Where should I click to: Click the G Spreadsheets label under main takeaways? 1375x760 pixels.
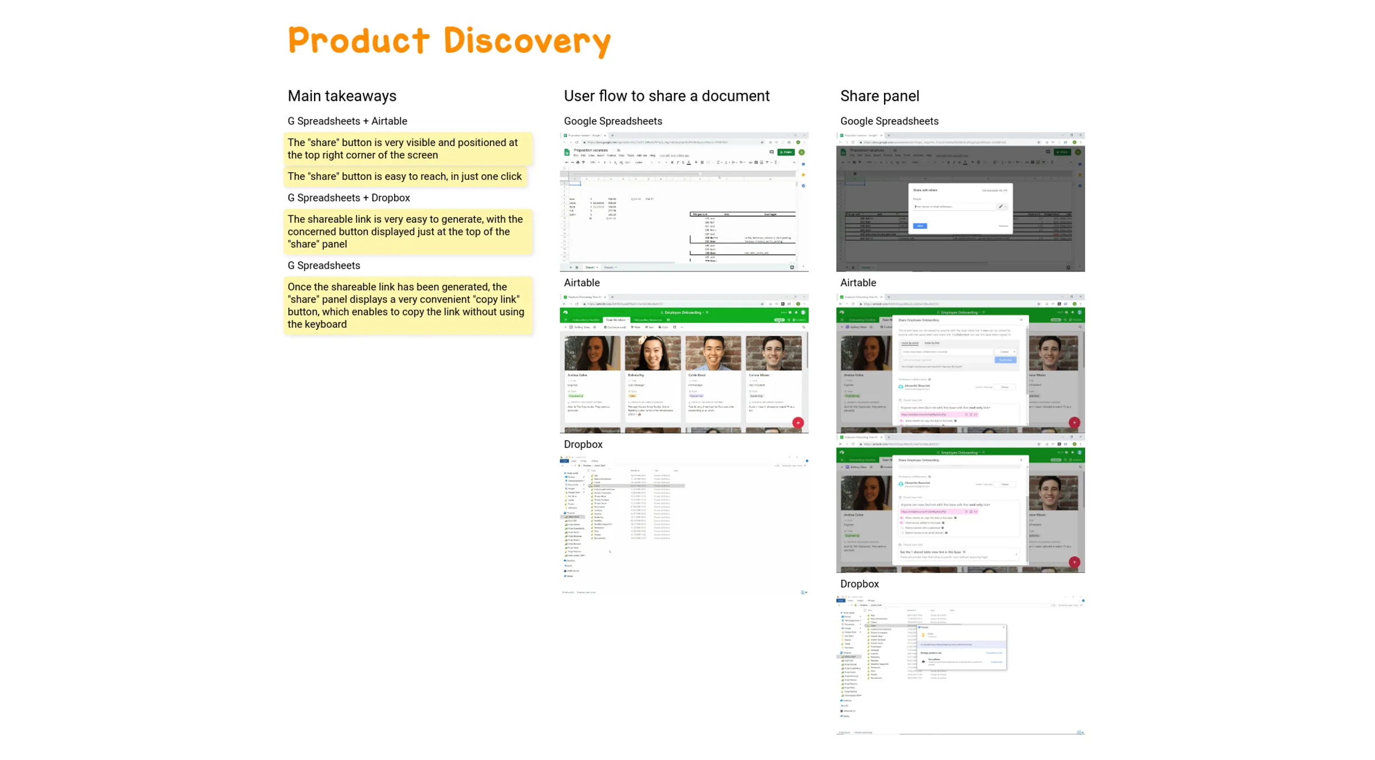[x=324, y=265]
